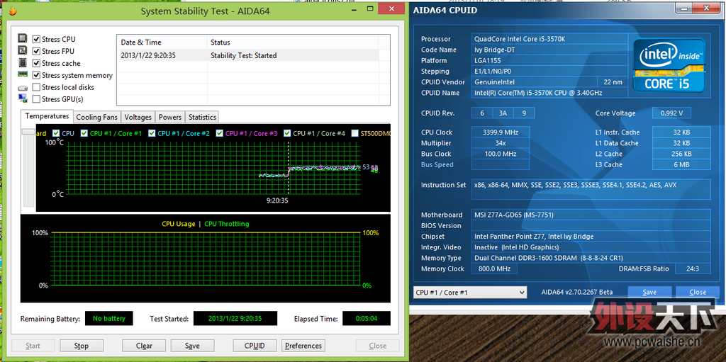This screenshot has width=726, height=362.
Task: Click the 2013/1/22 9:20:35 log entry
Action: [x=148, y=55]
